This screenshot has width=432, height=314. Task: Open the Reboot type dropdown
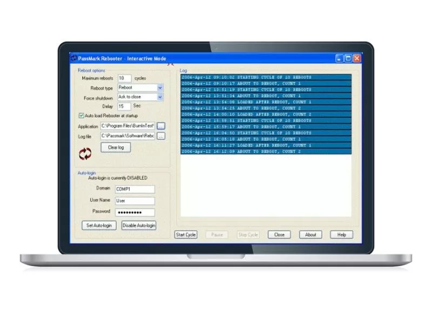[x=160, y=88]
